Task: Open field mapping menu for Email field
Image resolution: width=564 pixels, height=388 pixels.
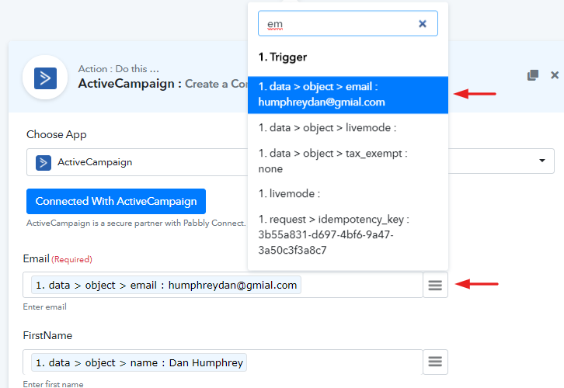Action: 435,286
